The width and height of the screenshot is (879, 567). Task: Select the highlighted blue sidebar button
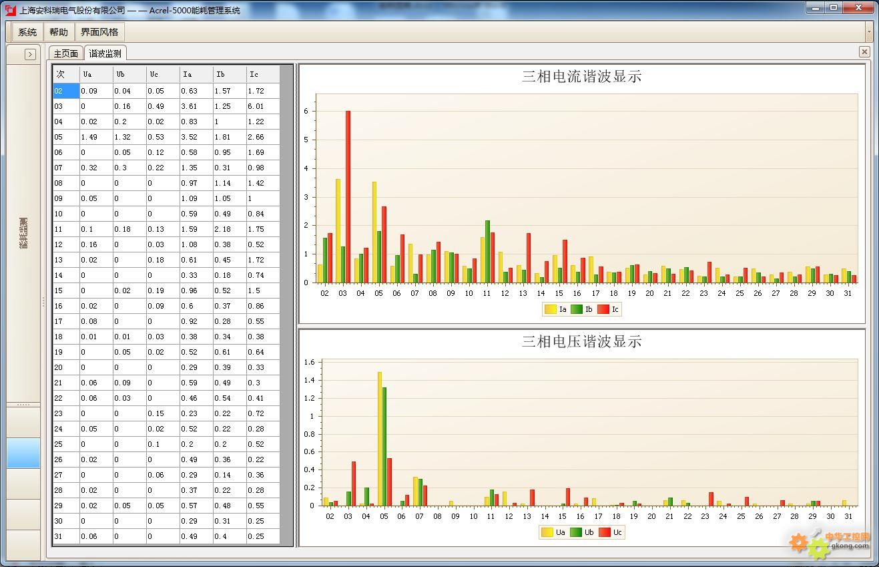(x=23, y=453)
